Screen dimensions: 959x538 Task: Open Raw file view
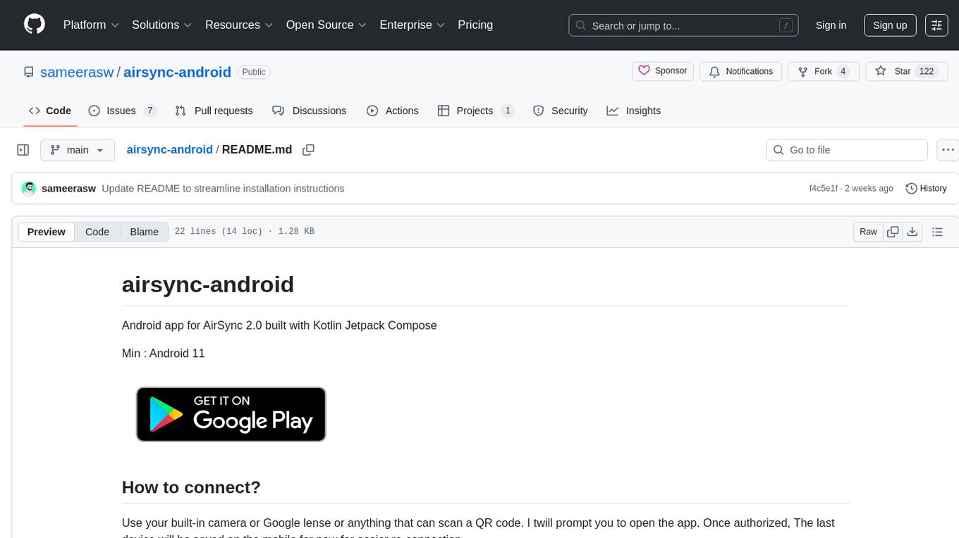coord(868,232)
